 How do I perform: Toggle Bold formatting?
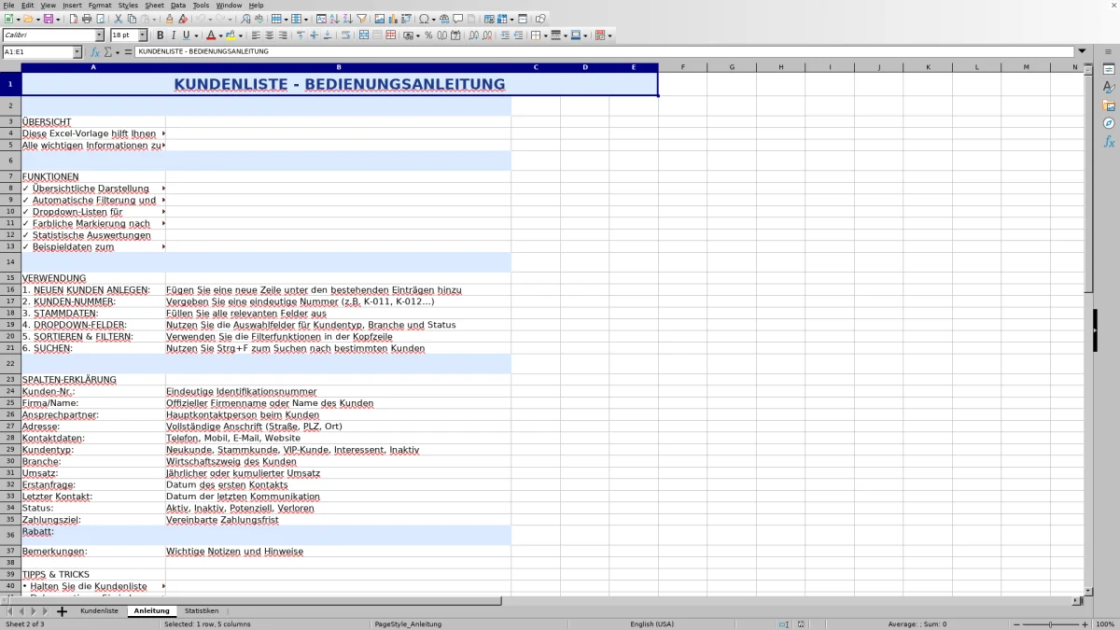coord(160,35)
